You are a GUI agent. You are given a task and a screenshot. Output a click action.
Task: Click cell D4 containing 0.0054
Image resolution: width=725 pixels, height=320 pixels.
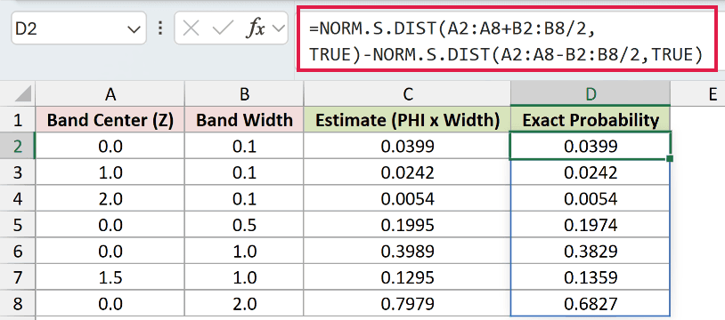tap(591, 198)
